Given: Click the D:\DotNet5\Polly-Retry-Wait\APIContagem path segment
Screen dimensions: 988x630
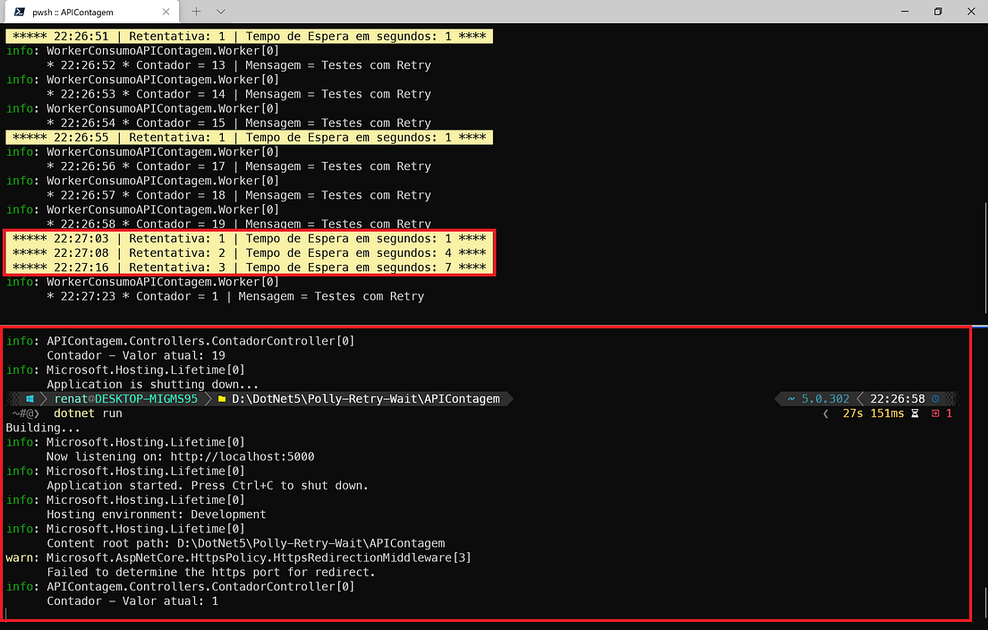Looking at the screenshot, I should click(x=367, y=399).
